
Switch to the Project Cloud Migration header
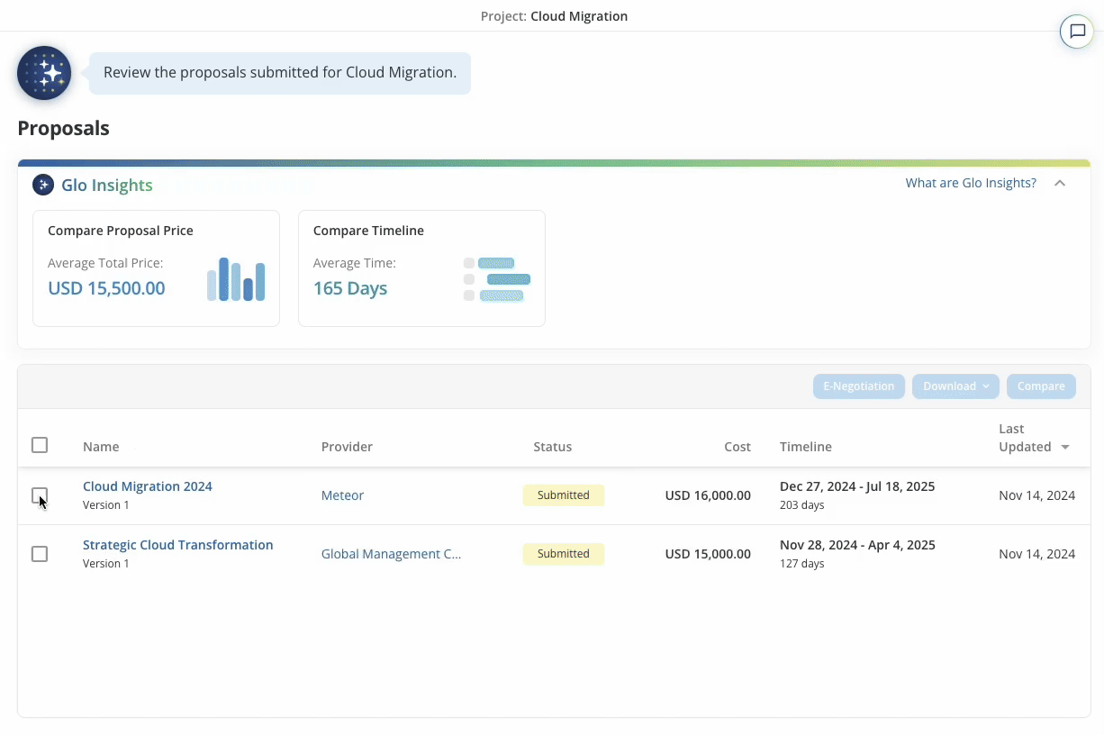(x=554, y=15)
